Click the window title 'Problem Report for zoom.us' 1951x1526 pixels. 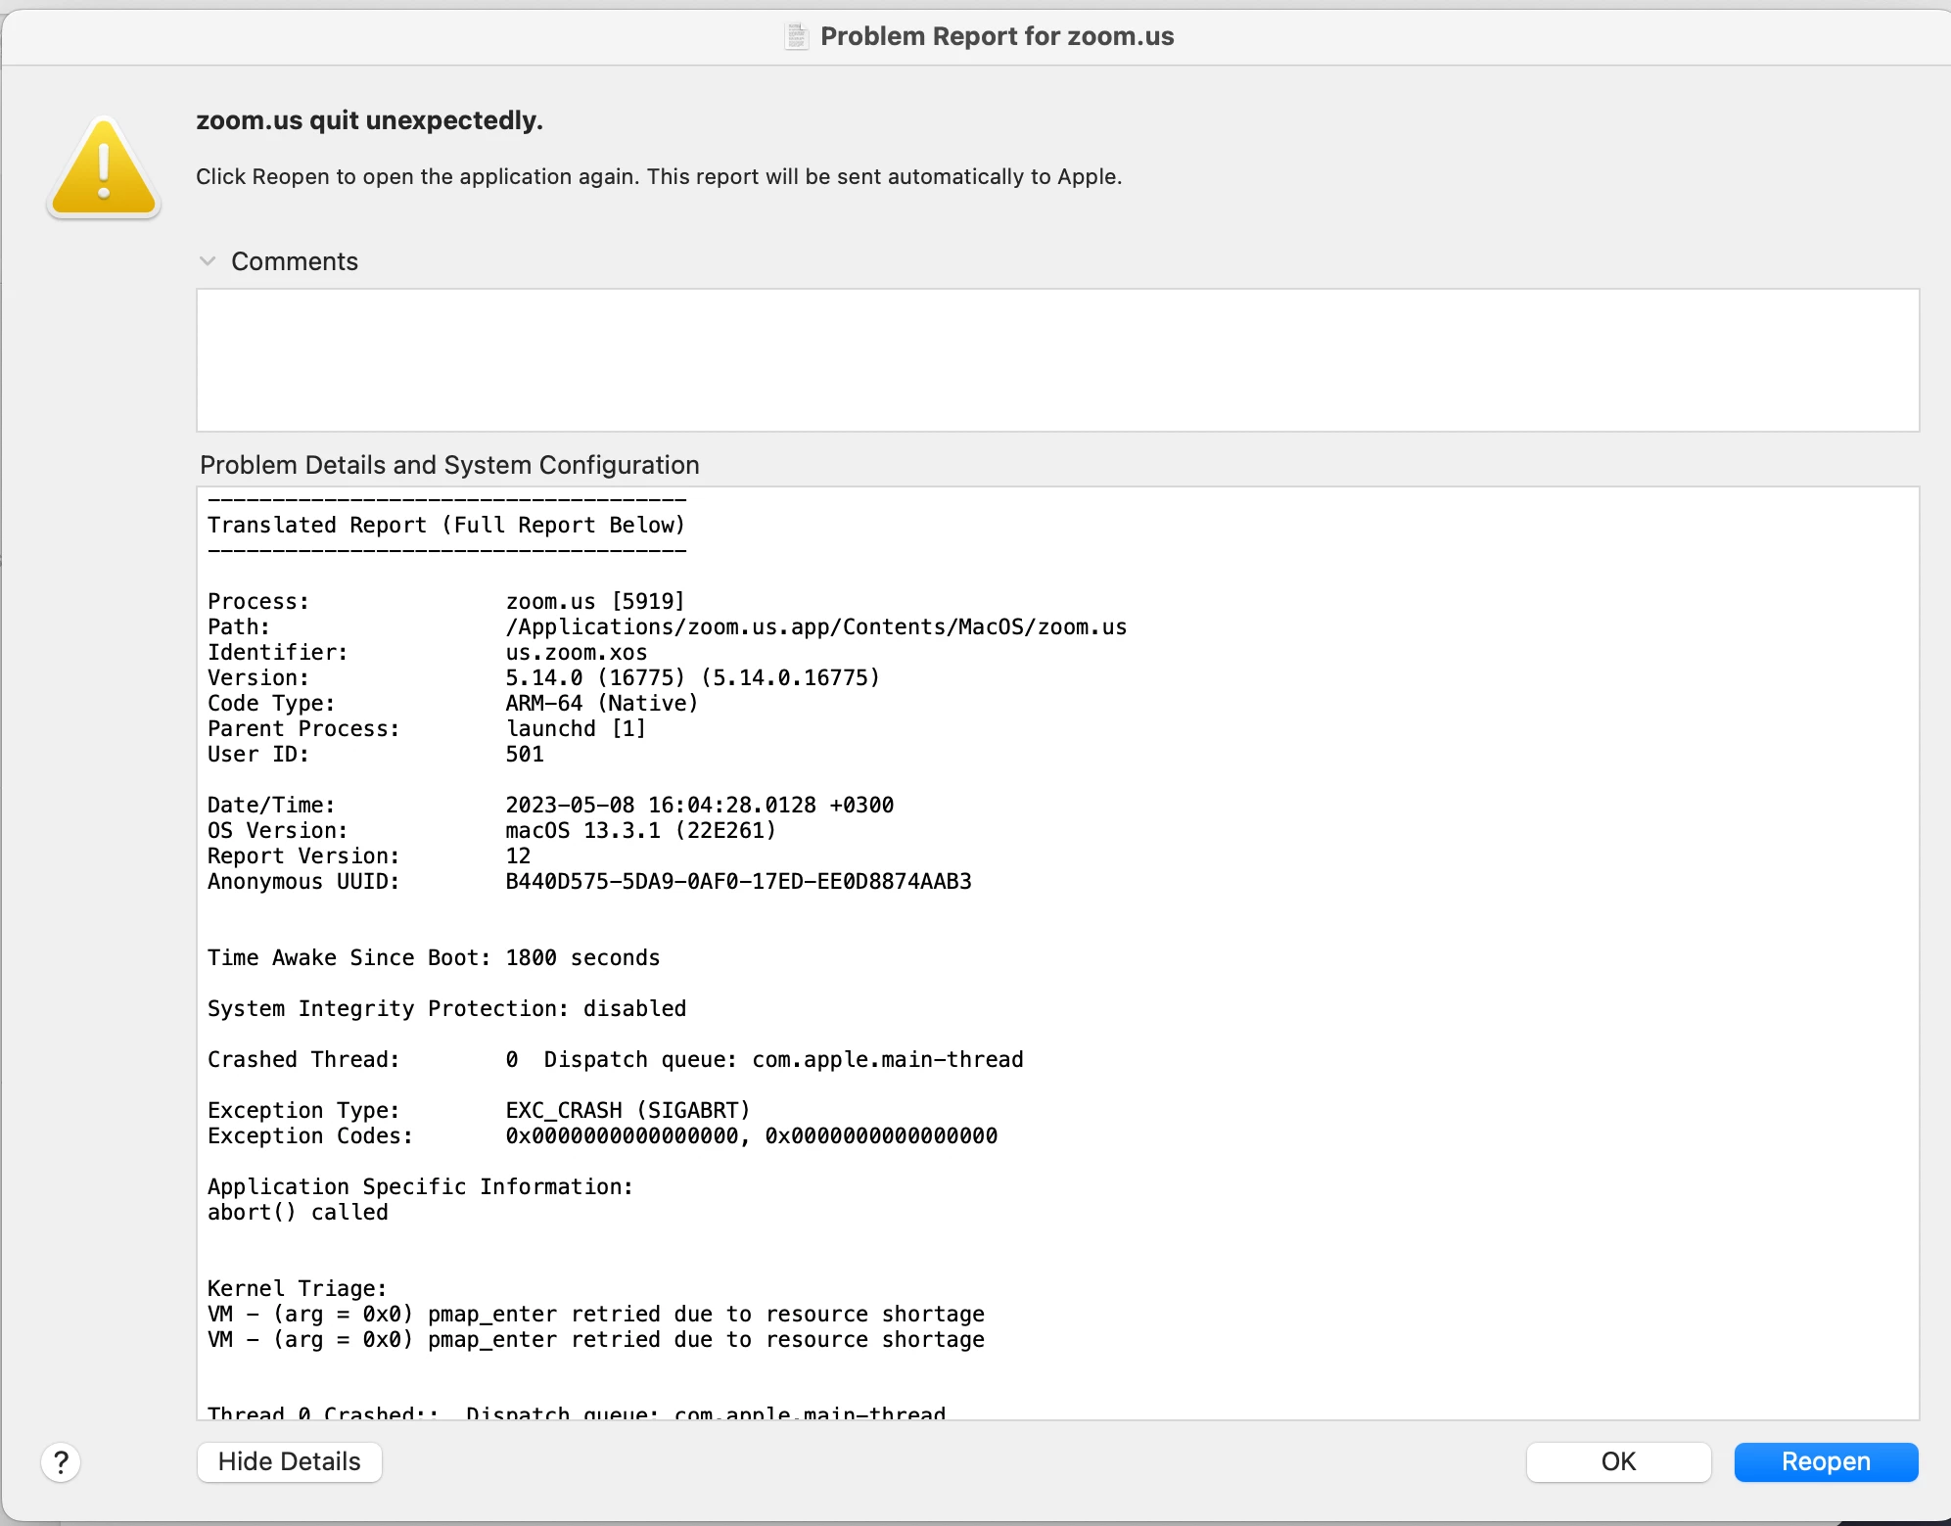997,37
